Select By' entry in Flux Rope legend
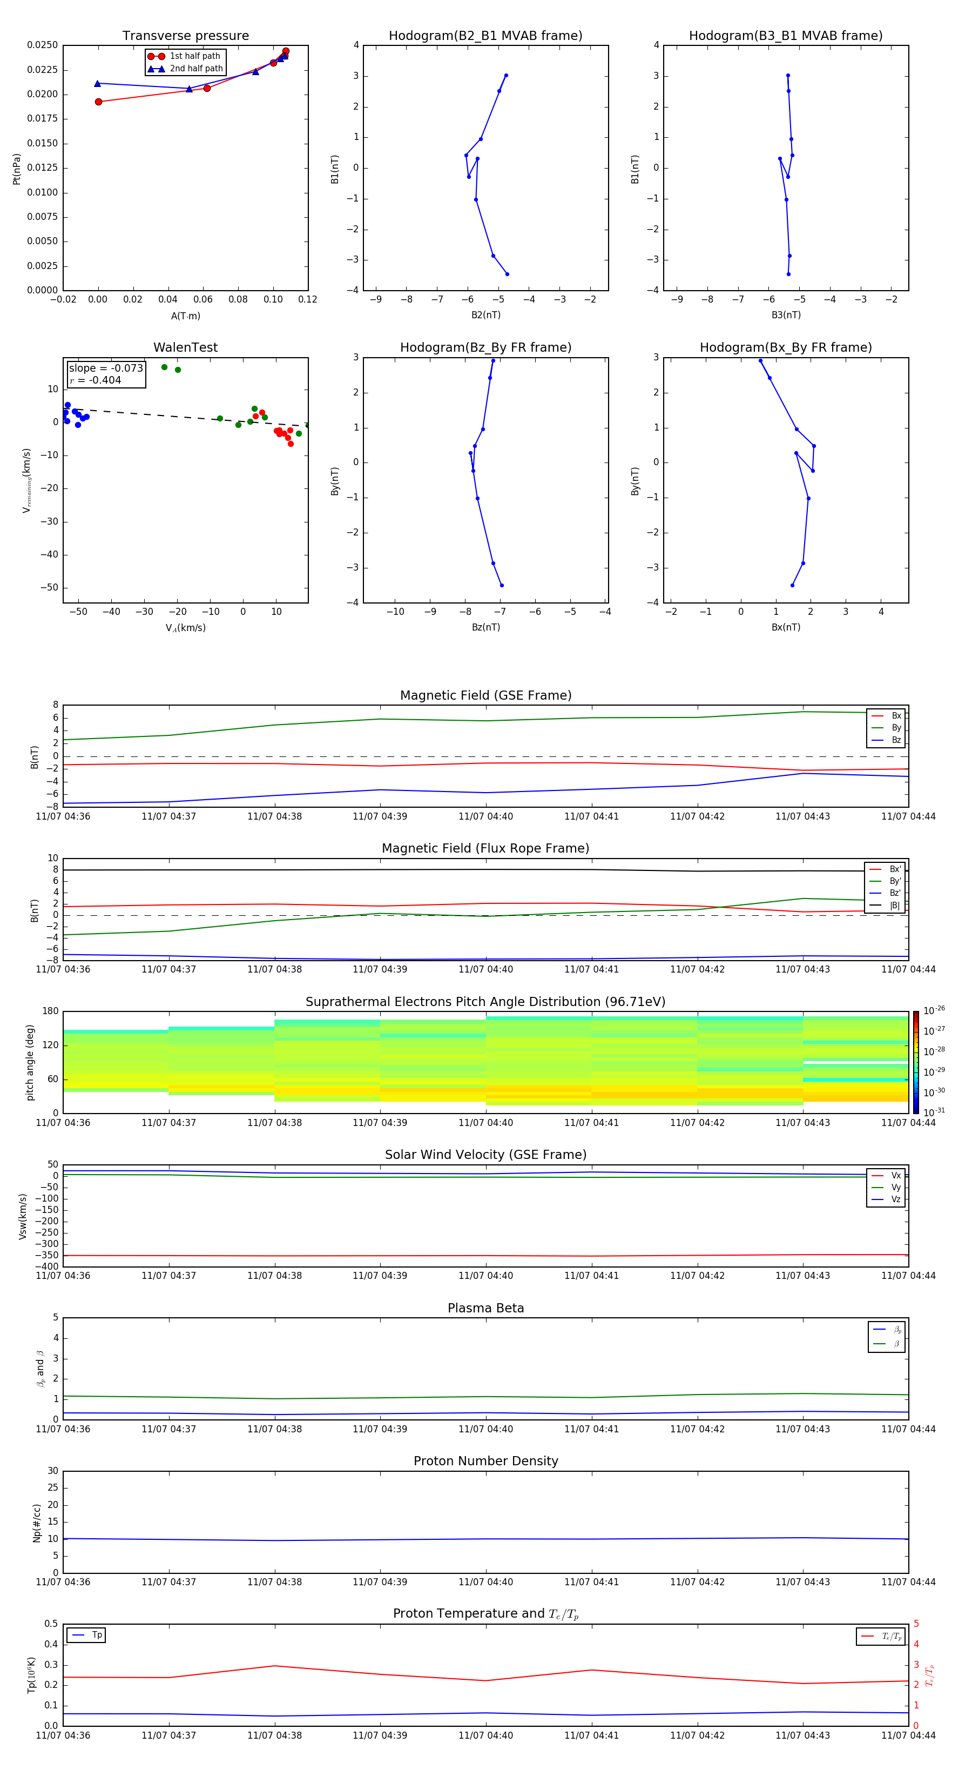The width and height of the screenshot is (972, 1783). tap(885, 882)
